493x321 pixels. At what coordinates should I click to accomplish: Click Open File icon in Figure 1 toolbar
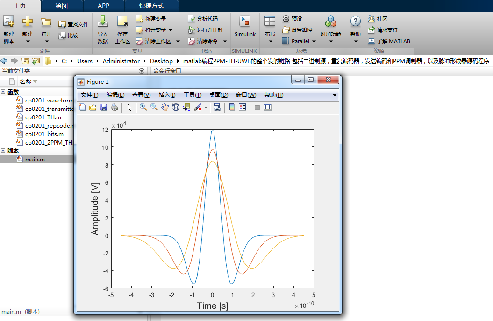point(93,107)
